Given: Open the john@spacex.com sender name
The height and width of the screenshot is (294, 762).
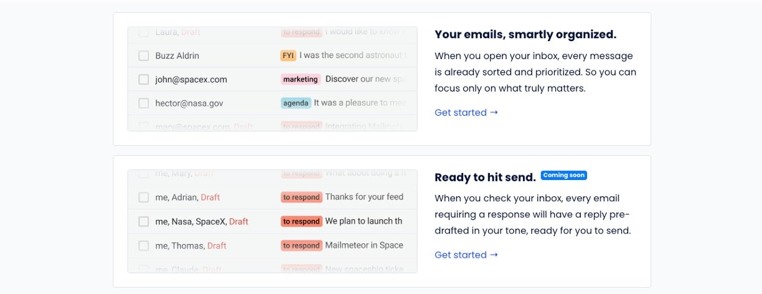Looking at the screenshot, I should (x=191, y=80).
